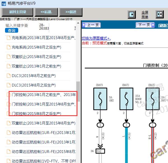Click the keyword search input field
This screenshot has height=163, width=168.
point(17,25)
